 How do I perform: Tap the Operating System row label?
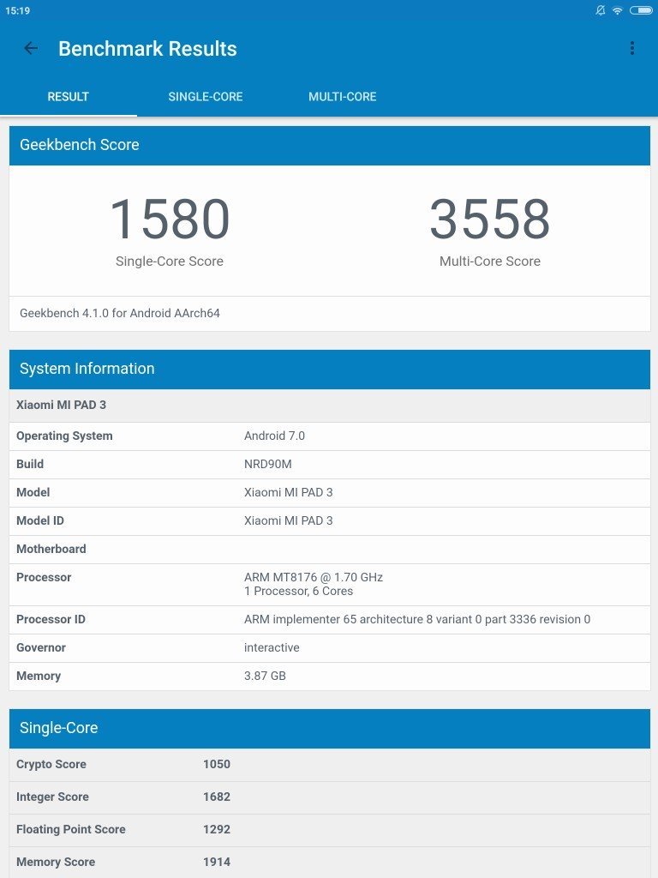click(x=64, y=436)
